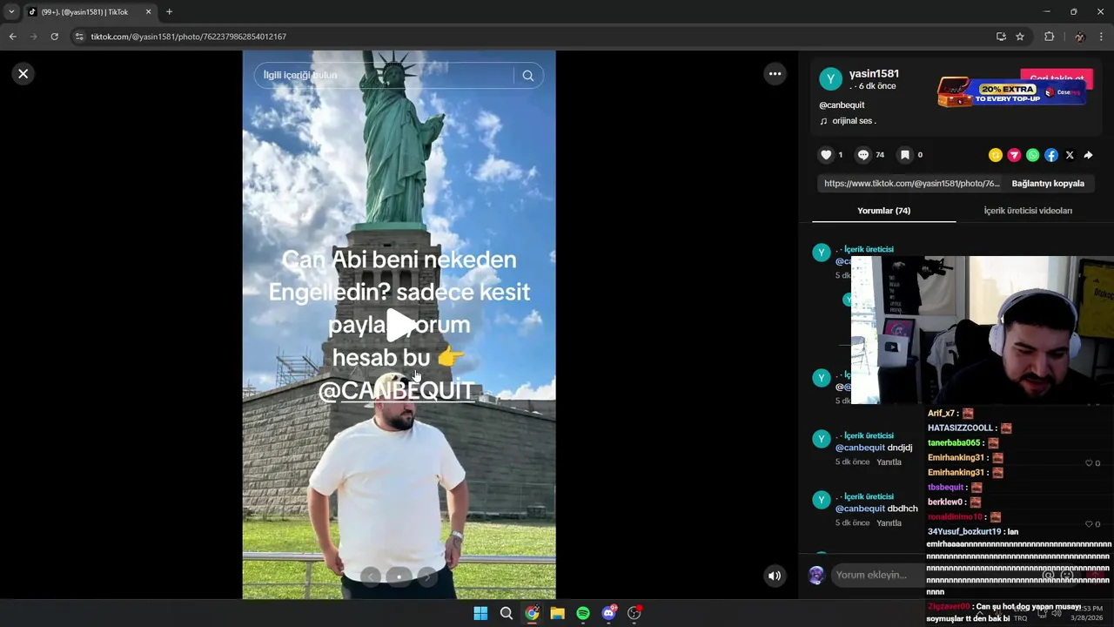This screenshot has width=1114, height=627.
Task: Reply to the 'dbdhch' comment
Action: [889, 523]
